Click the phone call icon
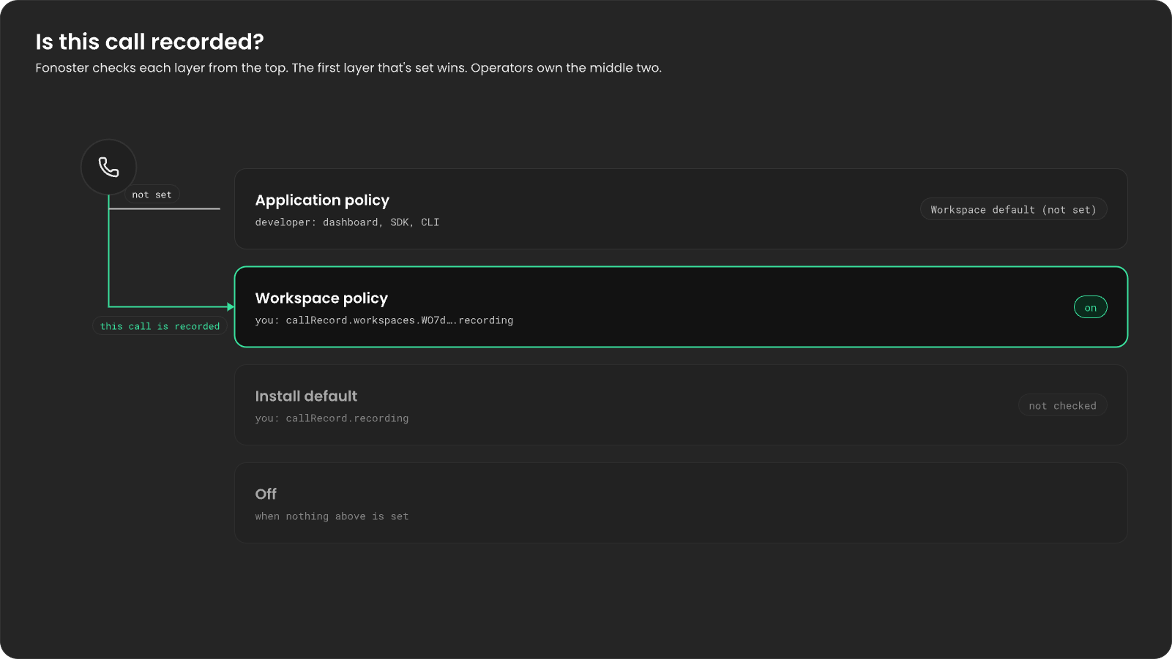The width and height of the screenshot is (1172, 659). [108, 167]
